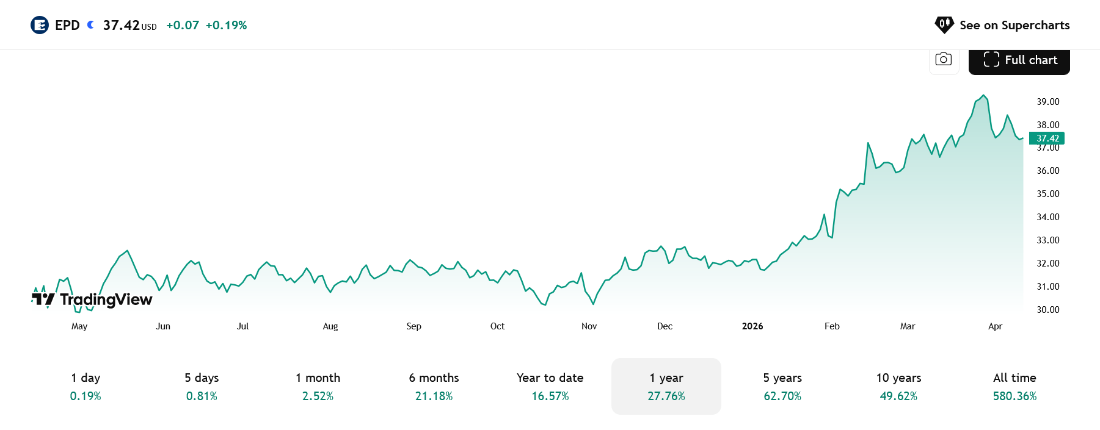Screen dimensions: 1100x430
Task: Click the 2026 marker on time axis
Action: coord(752,326)
